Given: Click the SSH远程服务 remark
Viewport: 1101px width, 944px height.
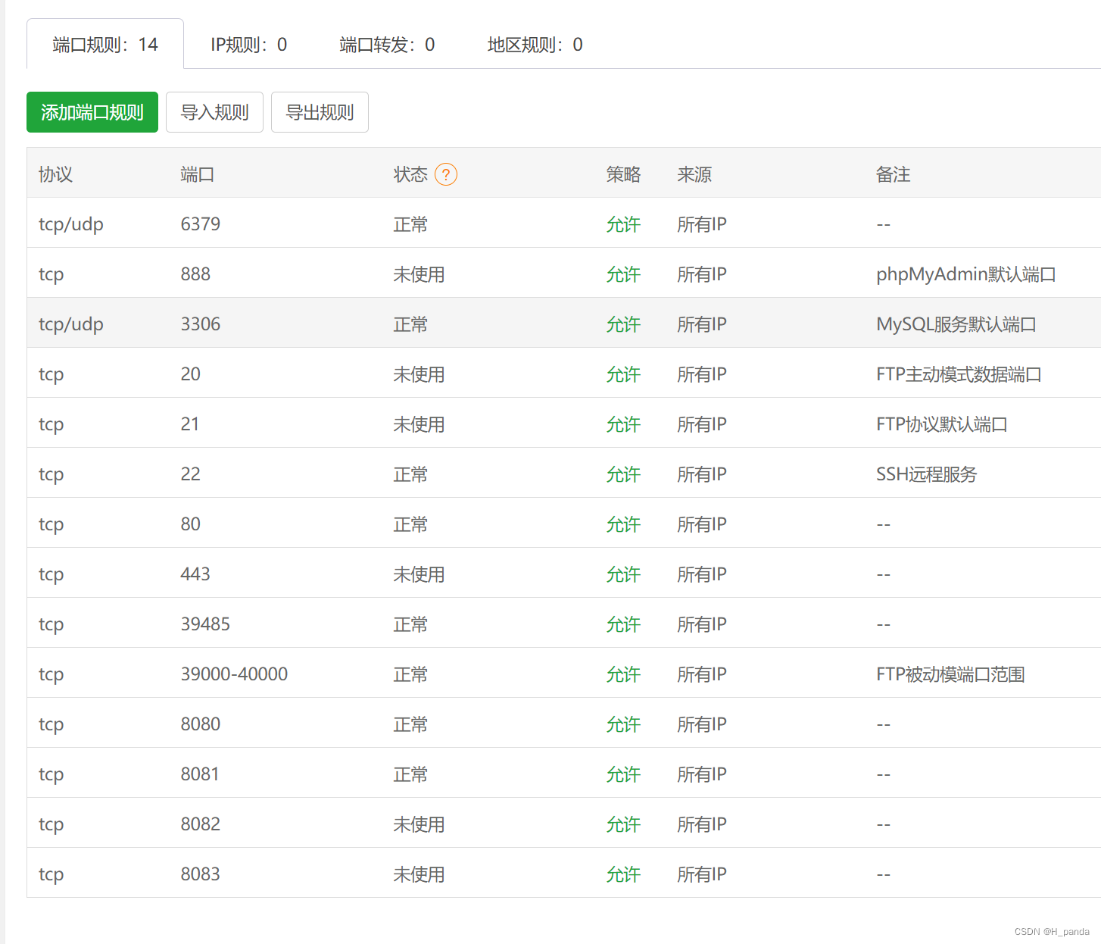Looking at the screenshot, I should click(x=926, y=474).
